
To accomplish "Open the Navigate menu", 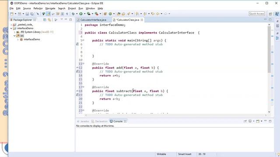I will pos(50,8).
